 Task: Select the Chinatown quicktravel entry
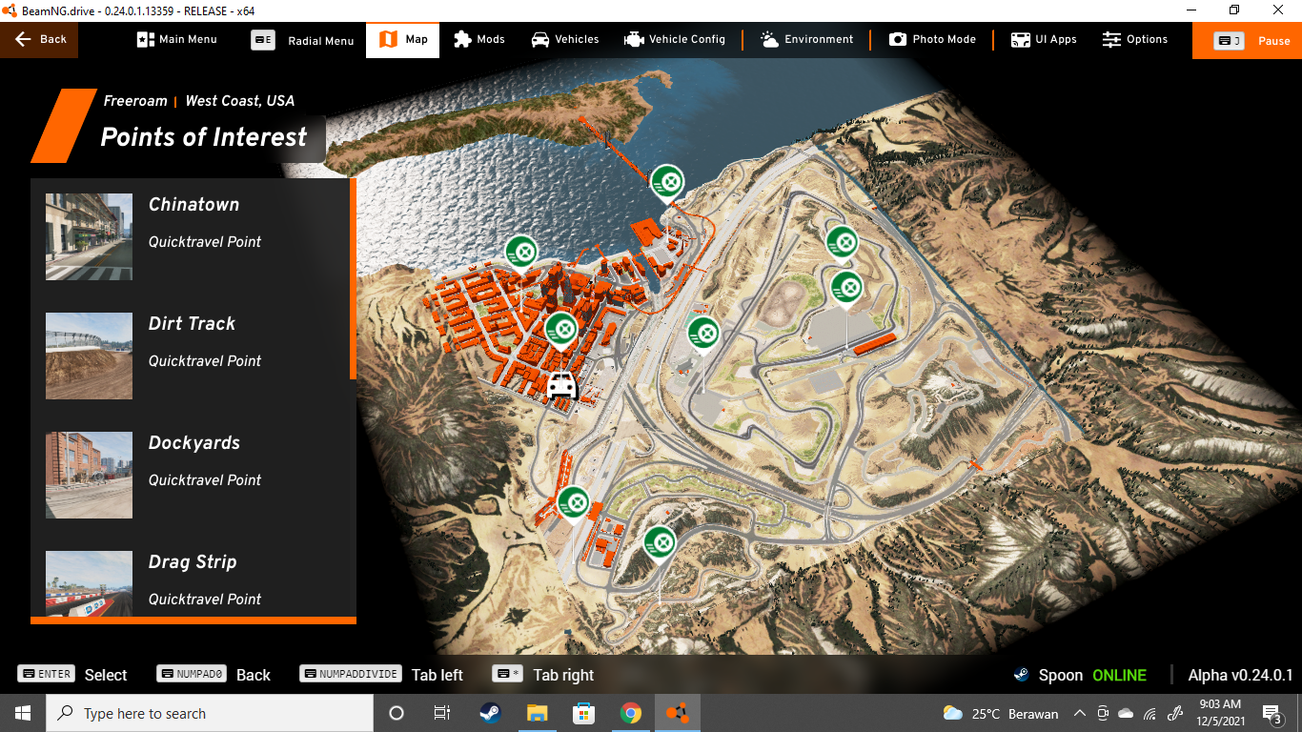click(191, 237)
